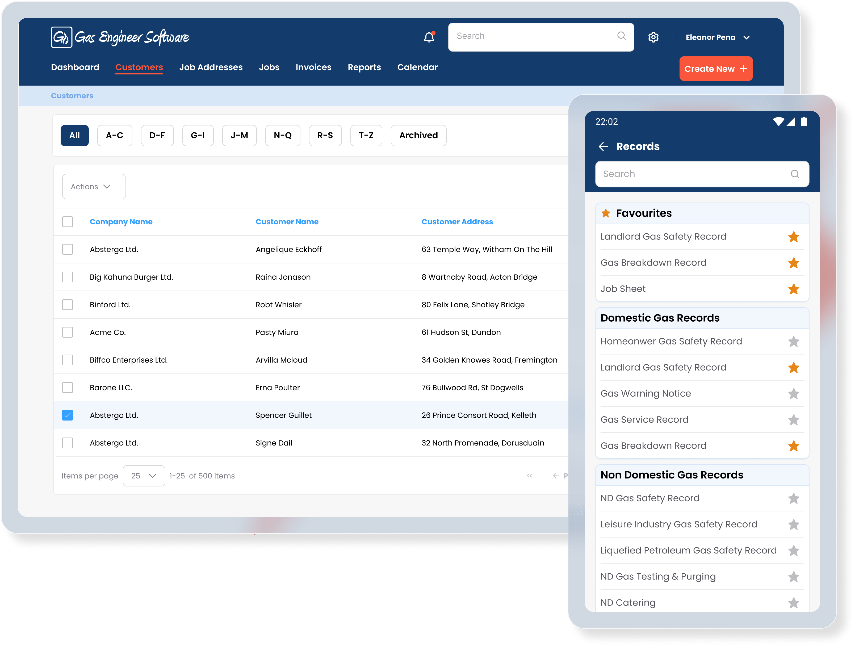Toggle the Company Name column header checkbox
855x647 pixels.
pyautogui.click(x=68, y=221)
